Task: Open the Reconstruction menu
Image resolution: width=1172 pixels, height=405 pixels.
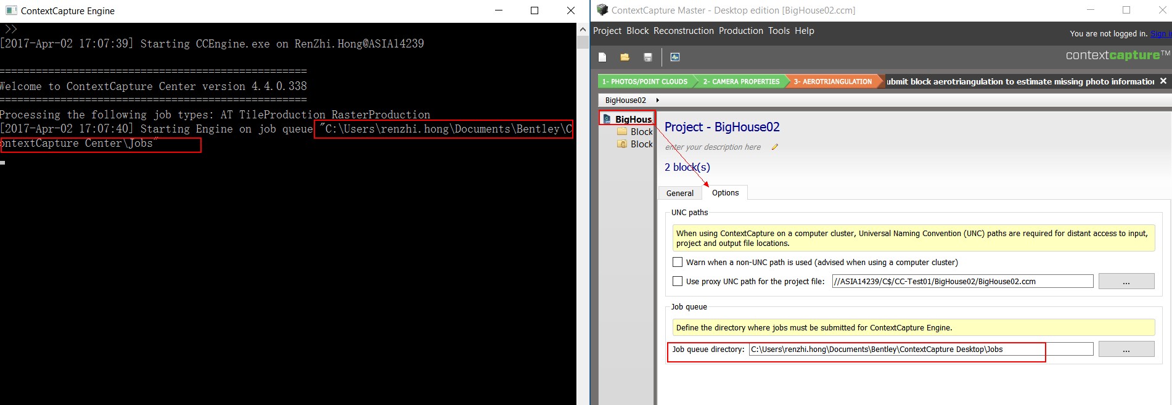Action: [684, 31]
